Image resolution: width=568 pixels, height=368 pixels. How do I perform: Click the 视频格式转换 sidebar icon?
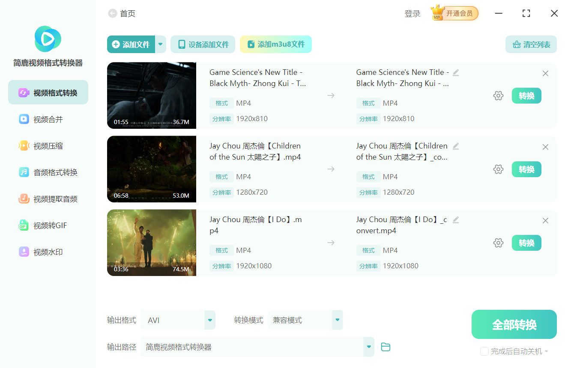pyautogui.click(x=24, y=92)
